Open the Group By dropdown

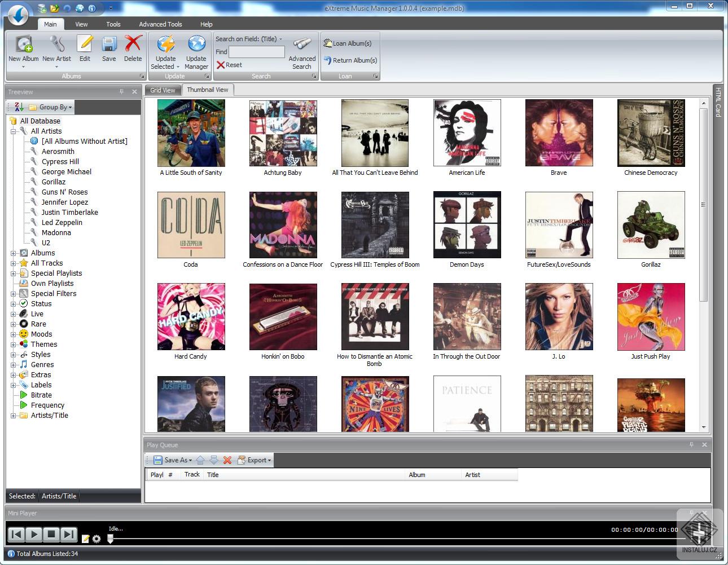[51, 107]
